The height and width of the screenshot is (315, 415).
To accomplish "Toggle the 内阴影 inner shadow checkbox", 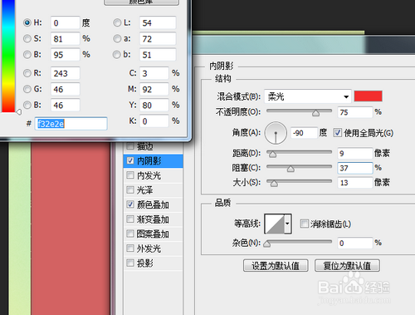I will [x=130, y=160].
